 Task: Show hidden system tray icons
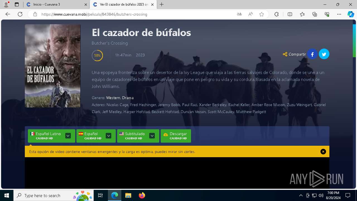pyautogui.click(x=301, y=195)
